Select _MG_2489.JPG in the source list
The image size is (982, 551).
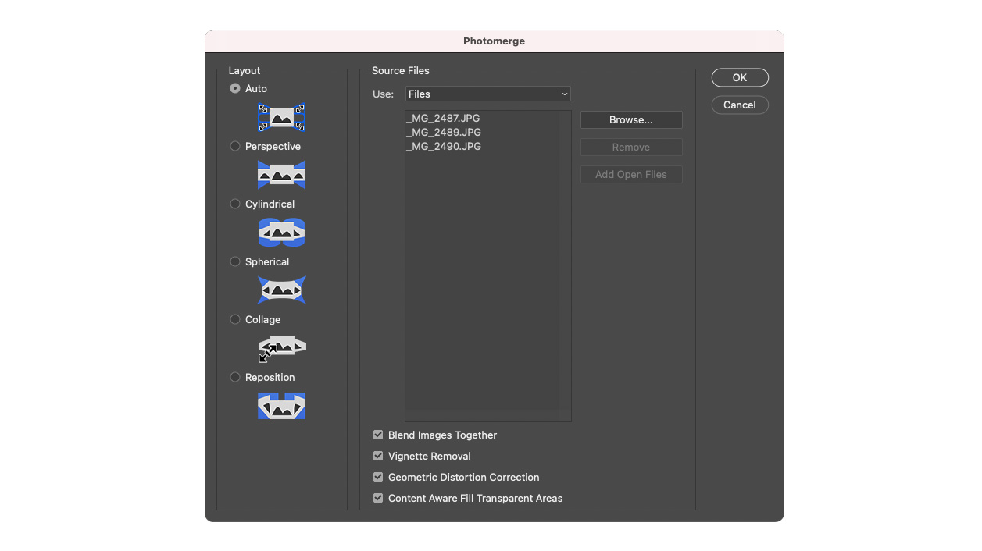[444, 133]
